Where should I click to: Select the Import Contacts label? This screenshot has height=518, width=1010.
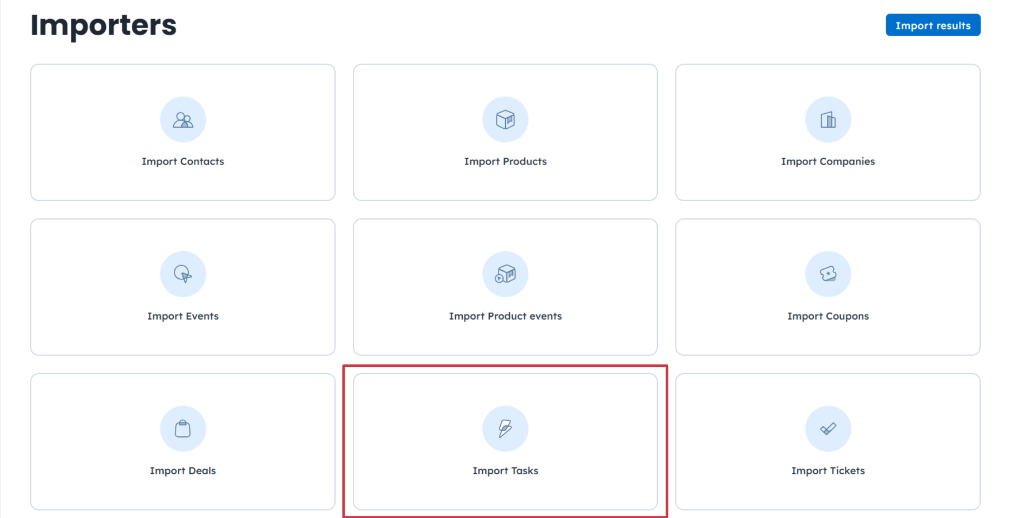[183, 162]
